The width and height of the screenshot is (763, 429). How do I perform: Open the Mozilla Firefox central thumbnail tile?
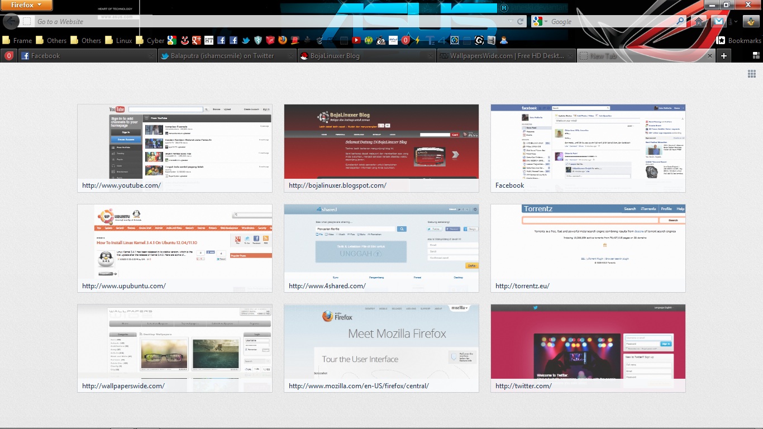pyautogui.click(x=381, y=348)
